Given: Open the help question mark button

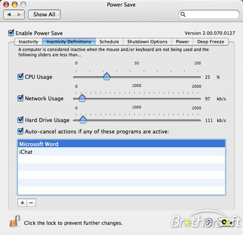Looking at the screenshot, I should click(209, 223).
